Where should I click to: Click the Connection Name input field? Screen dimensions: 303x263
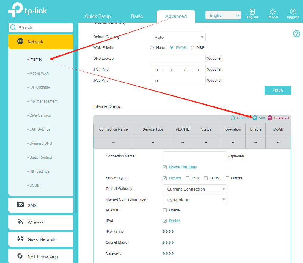(x=195, y=156)
